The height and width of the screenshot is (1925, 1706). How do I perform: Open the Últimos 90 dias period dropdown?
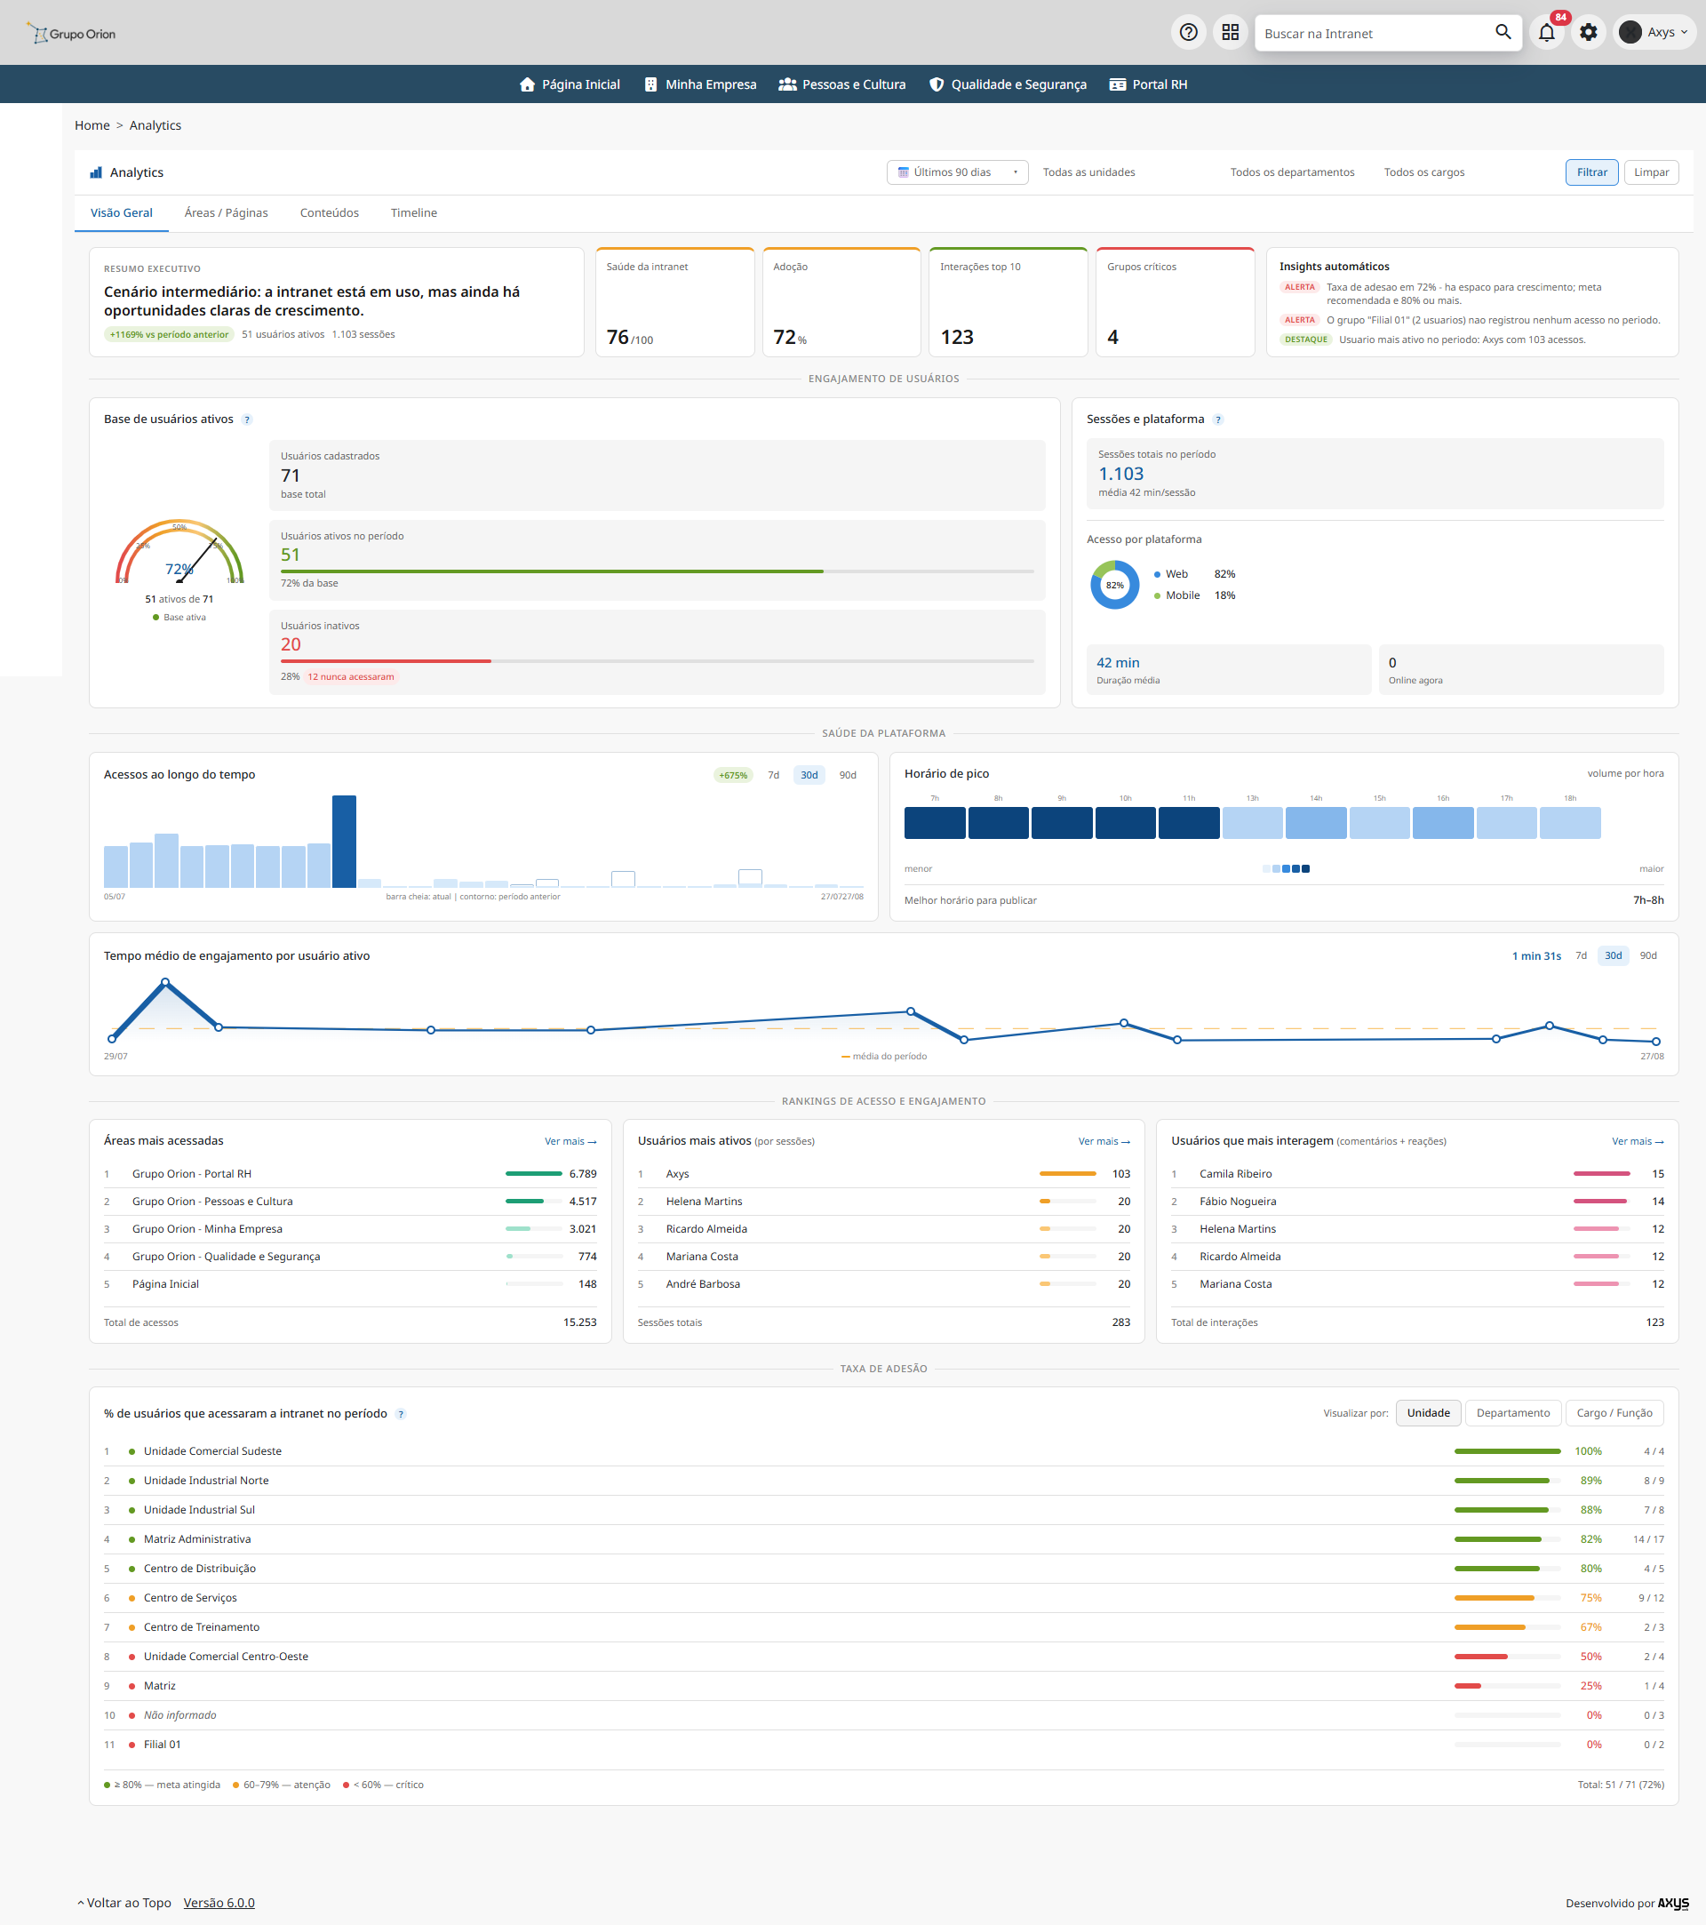click(x=957, y=172)
